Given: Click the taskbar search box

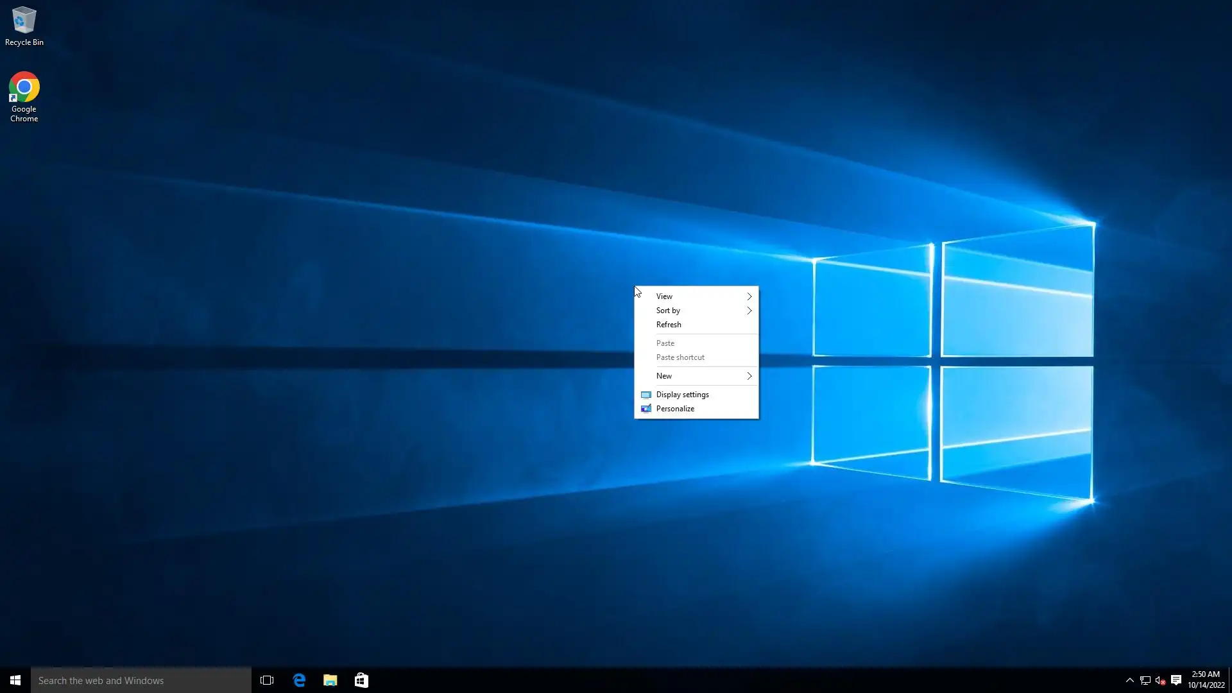Looking at the screenshot, I should point(141,680).
